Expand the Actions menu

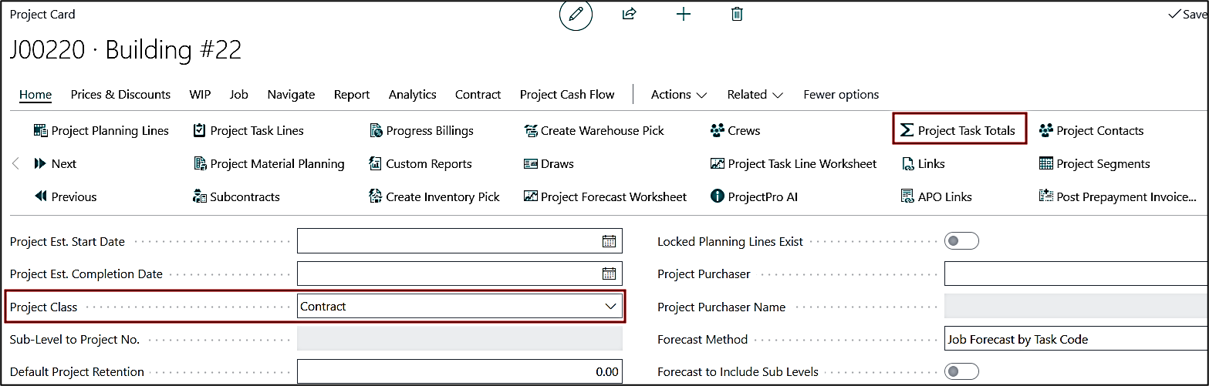[679, 95]
